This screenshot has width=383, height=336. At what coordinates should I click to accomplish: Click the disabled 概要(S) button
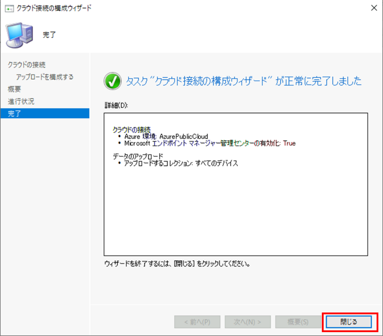pyautogui.click(x=298, y=322)
